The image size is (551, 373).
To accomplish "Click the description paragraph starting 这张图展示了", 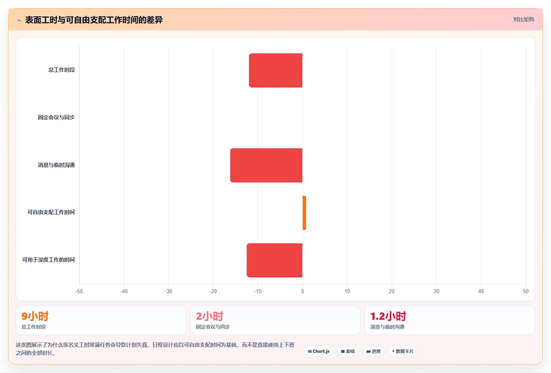I will tap(155, 349).
